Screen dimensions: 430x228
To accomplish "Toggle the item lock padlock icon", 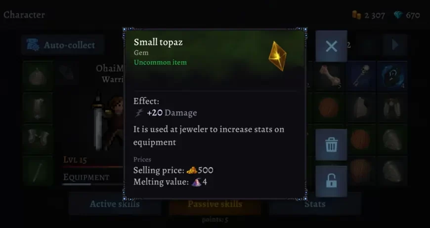I will point(331,181).
